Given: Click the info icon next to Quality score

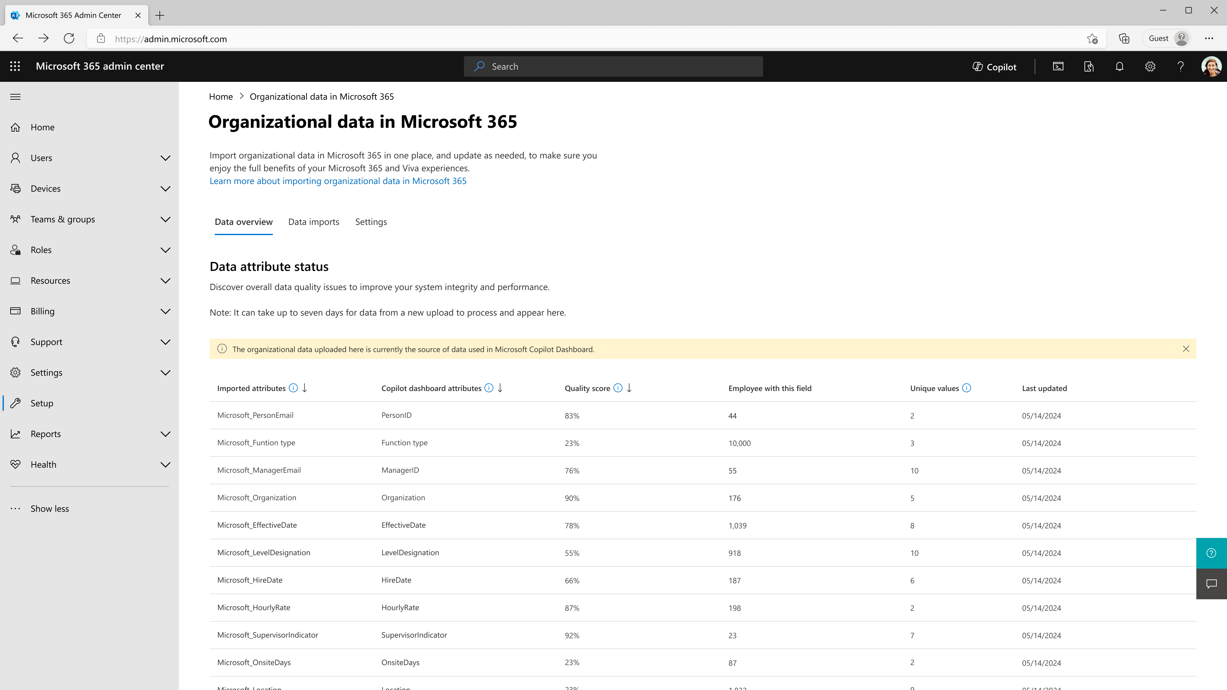Looking at the screenshot, I should click(x=618, y=388).
